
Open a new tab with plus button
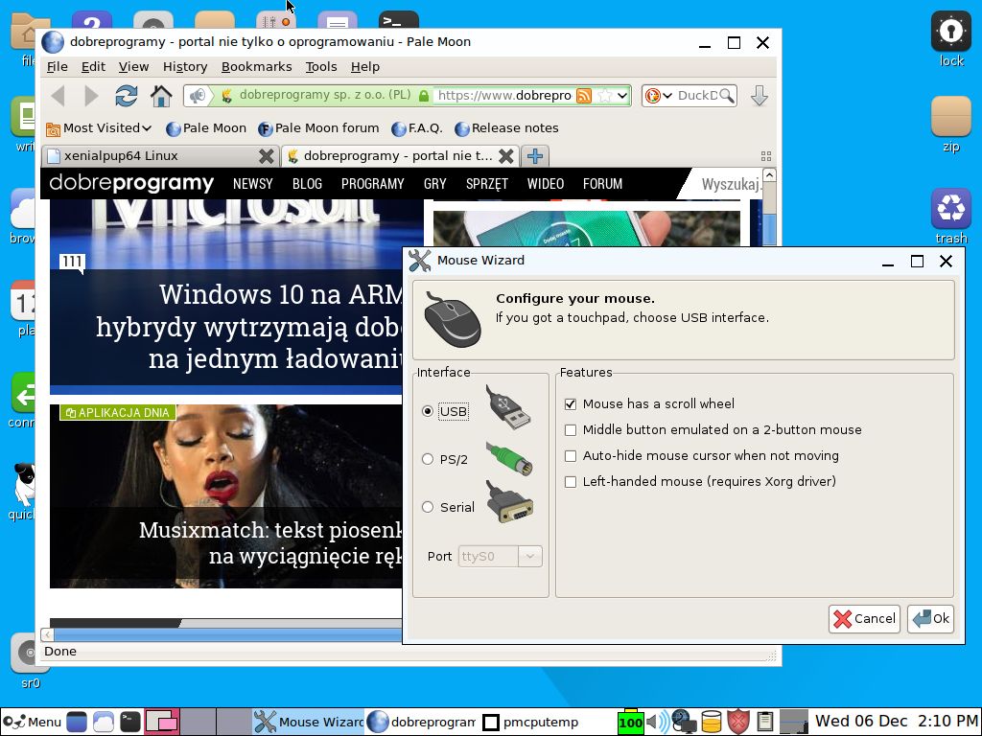click(x=534, y=156)
